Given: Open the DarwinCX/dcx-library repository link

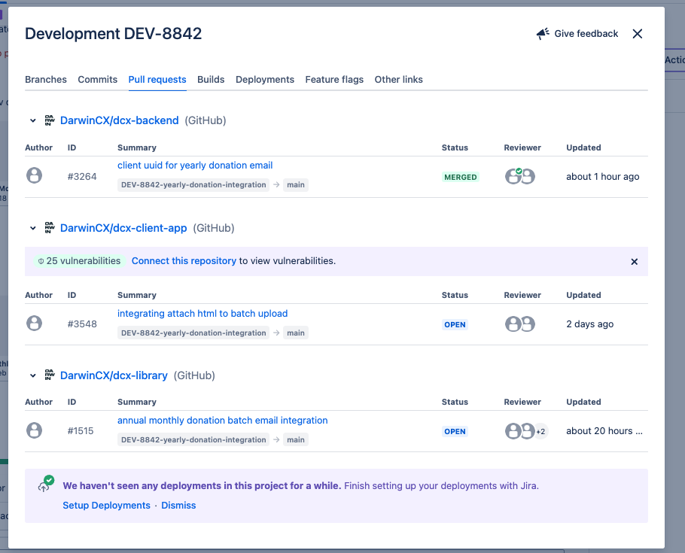Looking at the screenshot, I should pos(114,375).
